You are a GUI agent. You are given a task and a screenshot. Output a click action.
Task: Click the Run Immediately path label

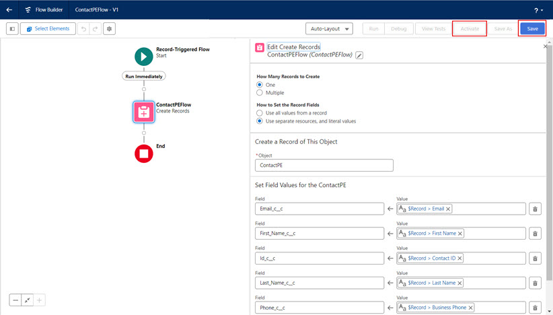144,76
